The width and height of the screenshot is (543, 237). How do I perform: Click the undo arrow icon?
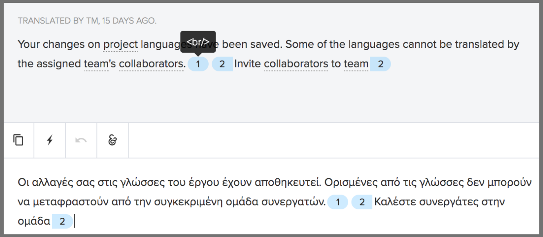coord(81,140)
